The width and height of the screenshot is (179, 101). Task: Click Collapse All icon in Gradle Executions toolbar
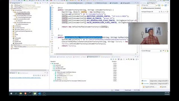pos(113,59)
